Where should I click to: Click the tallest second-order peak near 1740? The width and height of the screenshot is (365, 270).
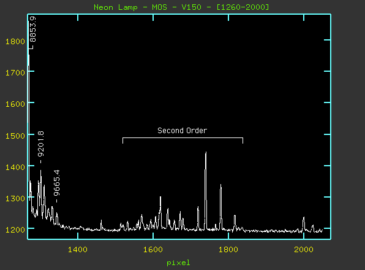click(206, 191)
